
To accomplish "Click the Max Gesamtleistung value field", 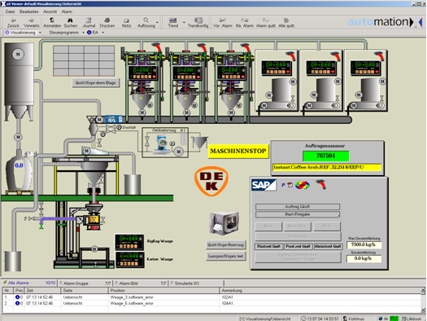I will click(x=364, y=245).
